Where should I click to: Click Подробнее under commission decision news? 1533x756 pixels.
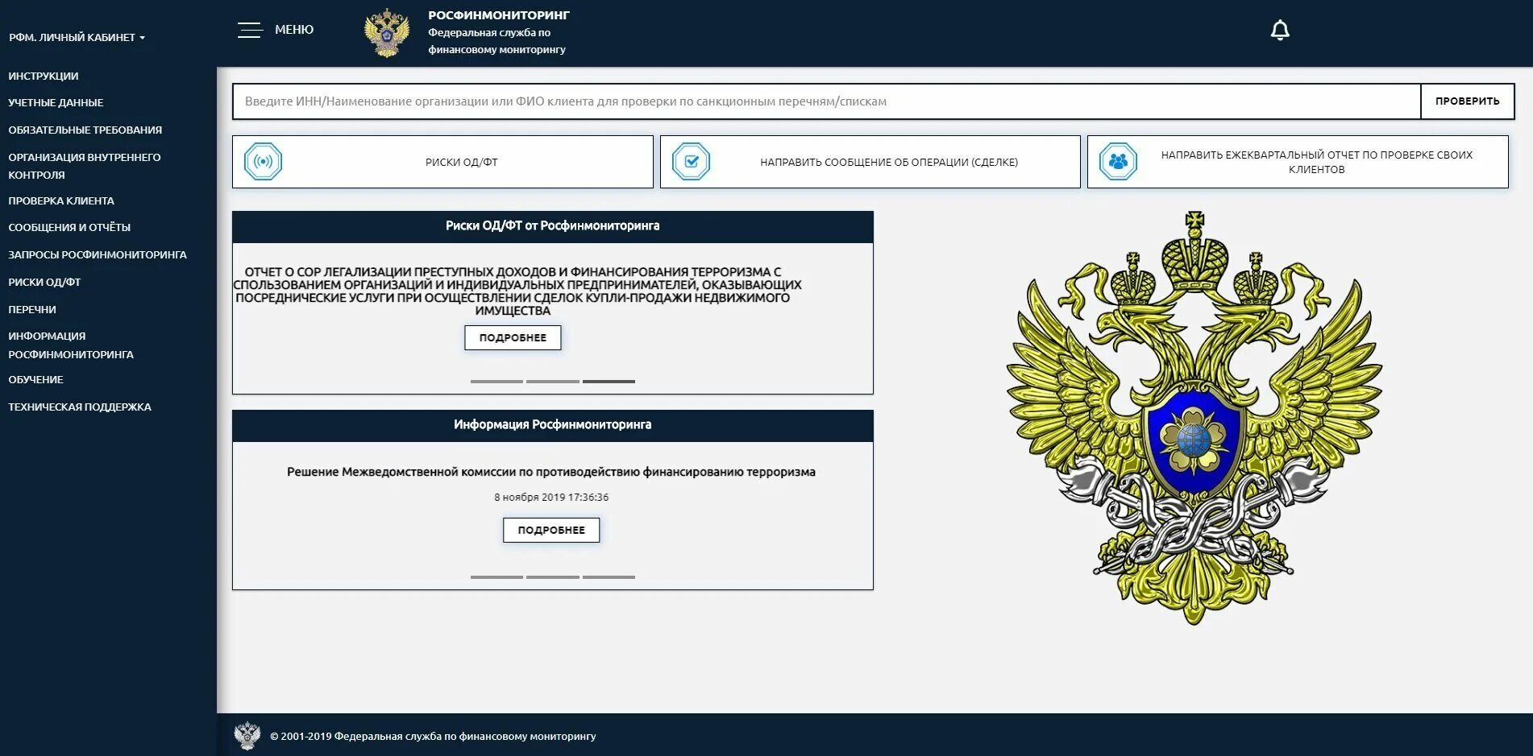(x=551, y=530)
